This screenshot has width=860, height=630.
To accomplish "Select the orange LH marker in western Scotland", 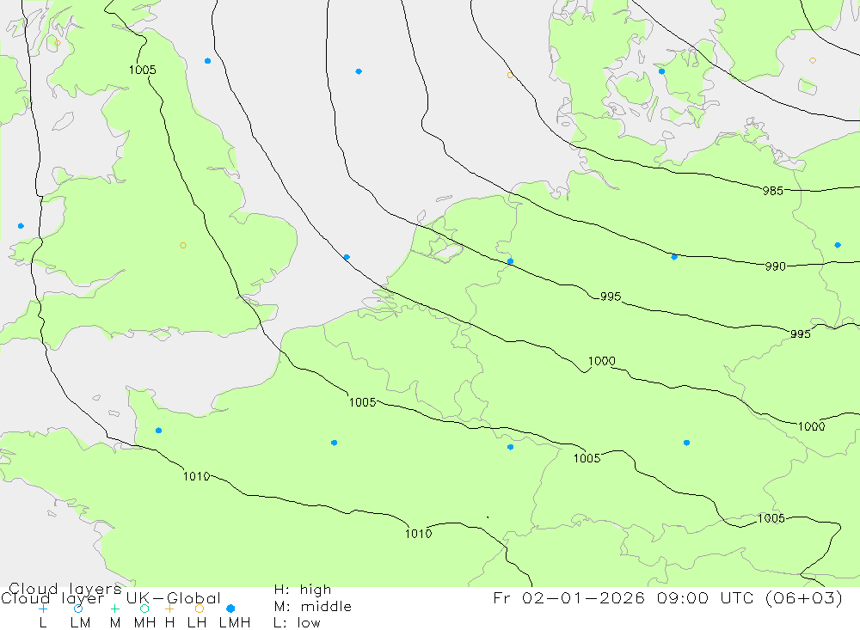I will pos(58,43).
